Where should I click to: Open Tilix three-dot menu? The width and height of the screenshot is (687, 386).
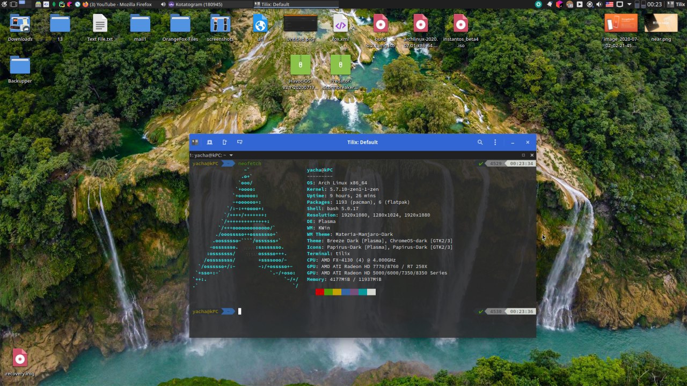pos(495,142)
